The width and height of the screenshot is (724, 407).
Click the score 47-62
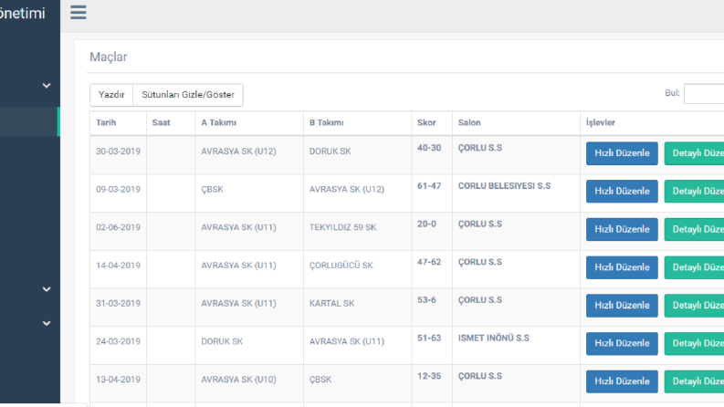tap(429, 262)
